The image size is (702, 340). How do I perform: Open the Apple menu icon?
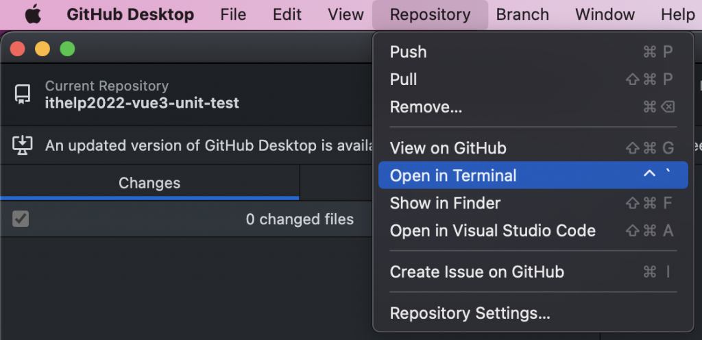coord(33,14)
